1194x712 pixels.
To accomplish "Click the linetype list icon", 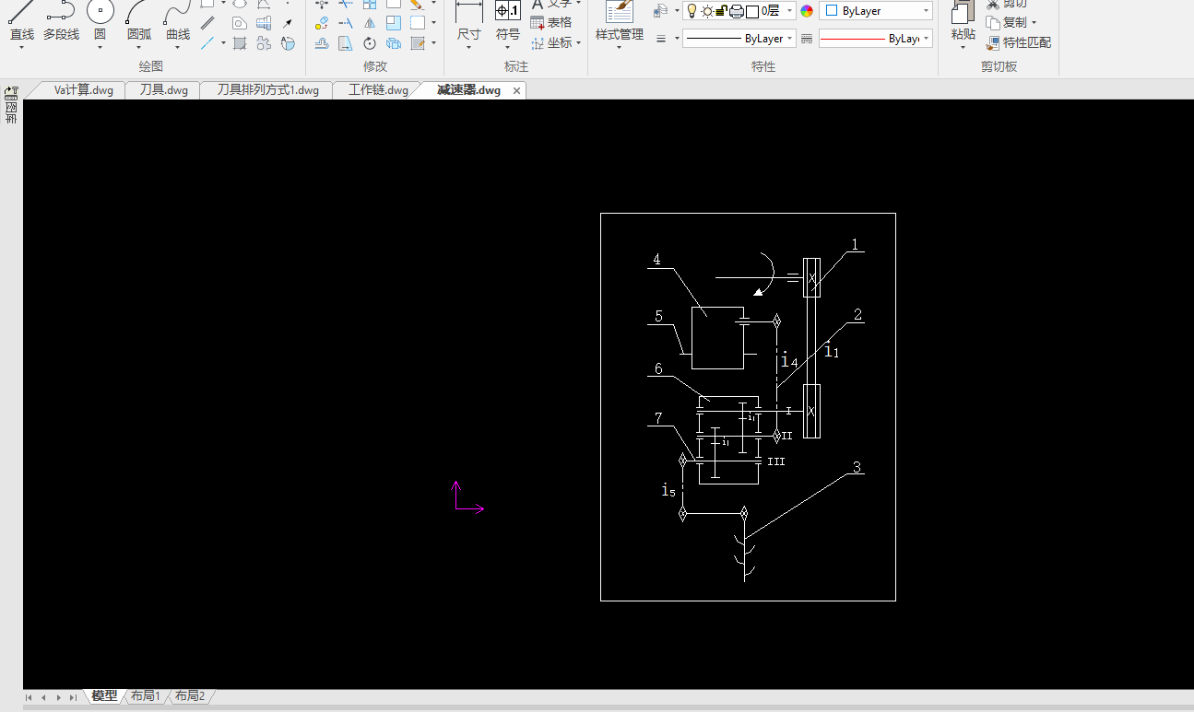I will tap(807, 39).
